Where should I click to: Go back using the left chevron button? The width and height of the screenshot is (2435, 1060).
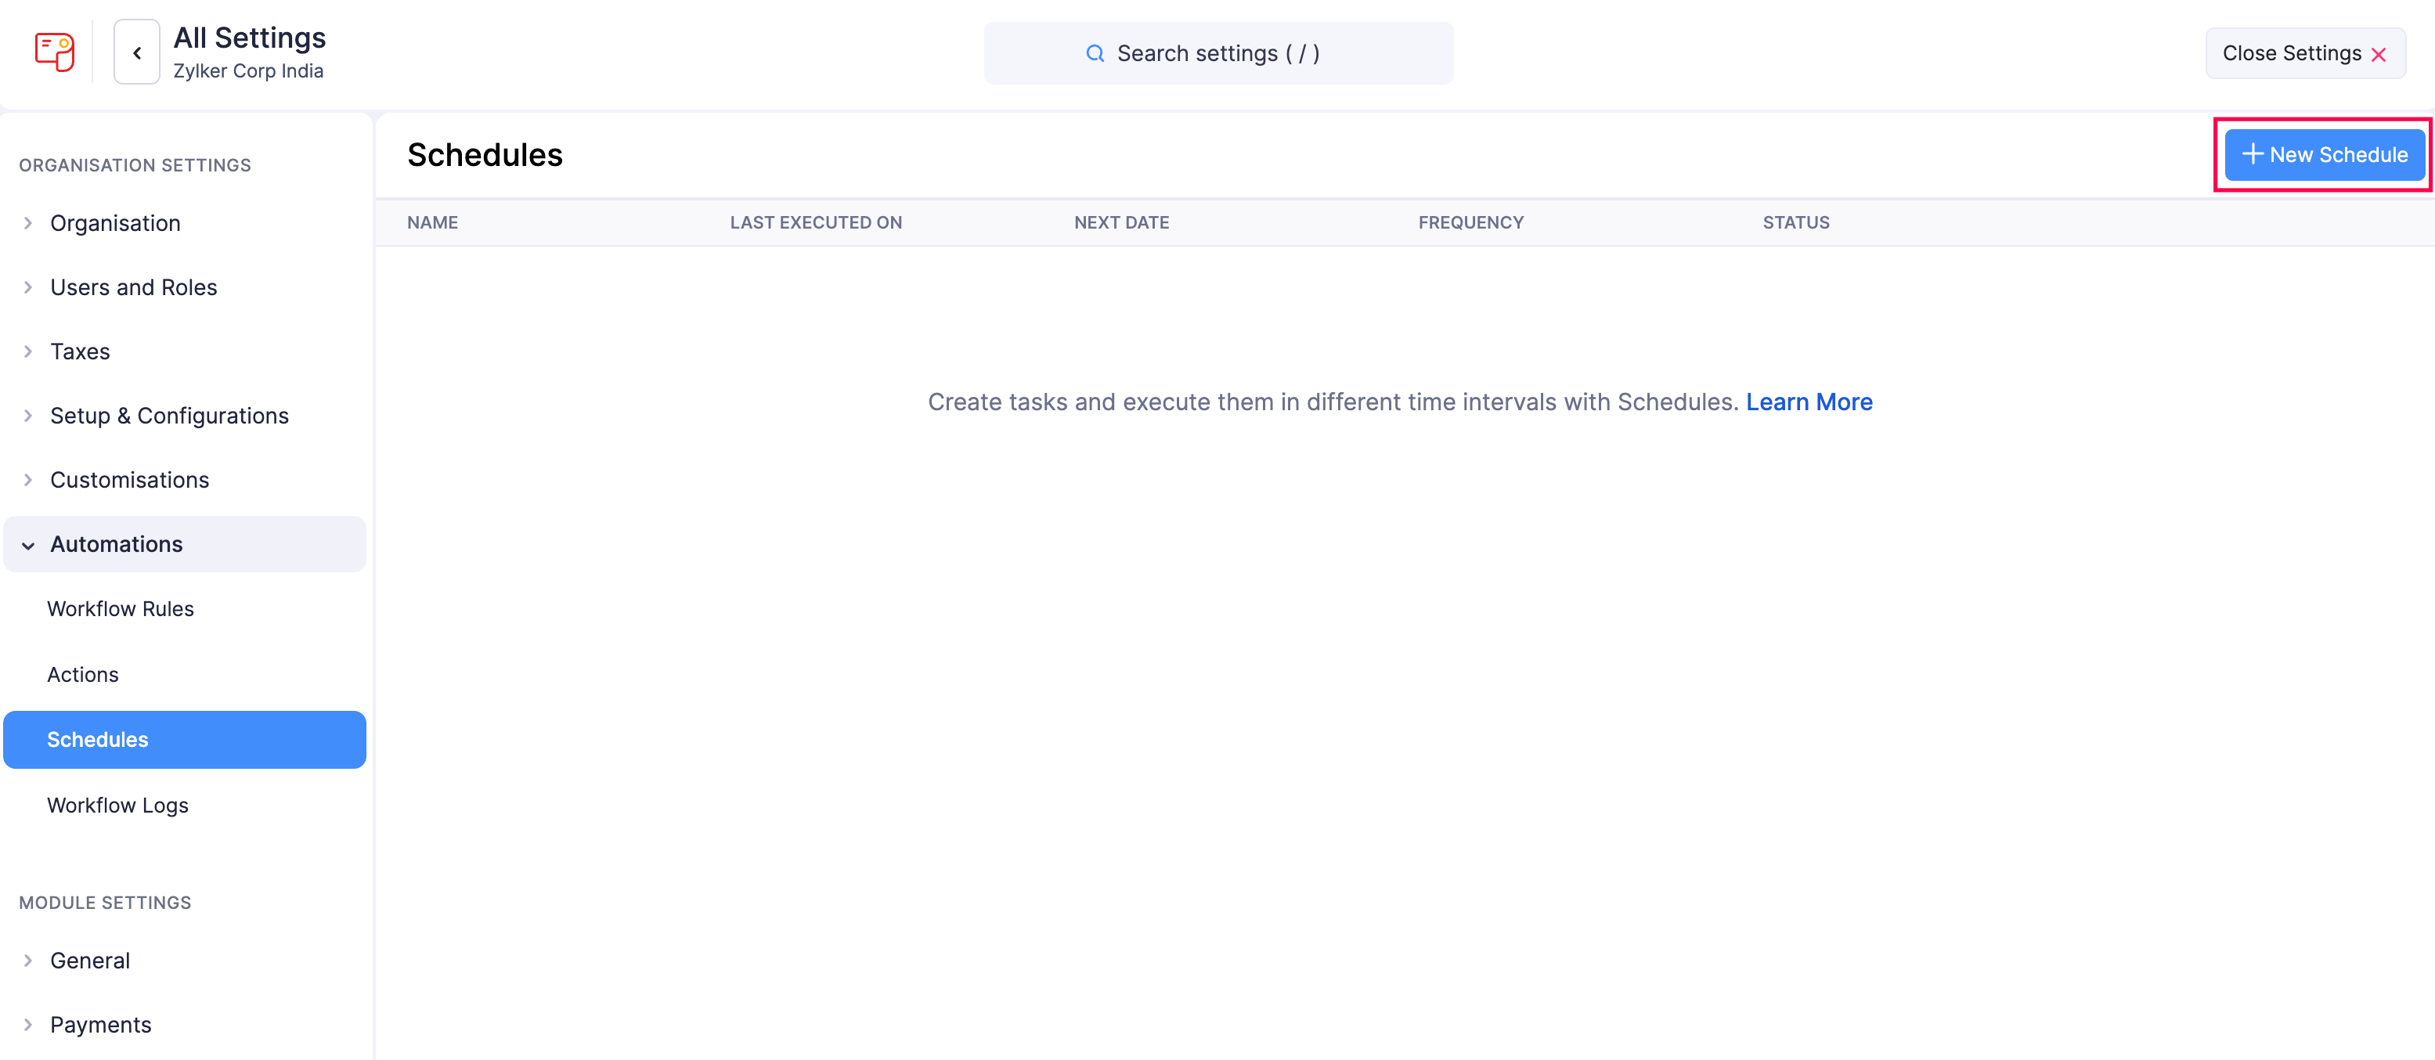(x=137, y=53)
